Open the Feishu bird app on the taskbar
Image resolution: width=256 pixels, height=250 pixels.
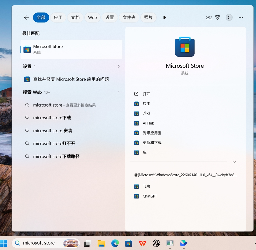184,243
